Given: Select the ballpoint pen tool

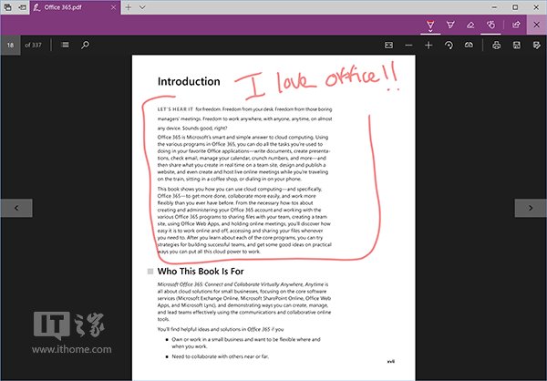Looking at the screenshot, I should pyautogui.click(x=430, y=25).
